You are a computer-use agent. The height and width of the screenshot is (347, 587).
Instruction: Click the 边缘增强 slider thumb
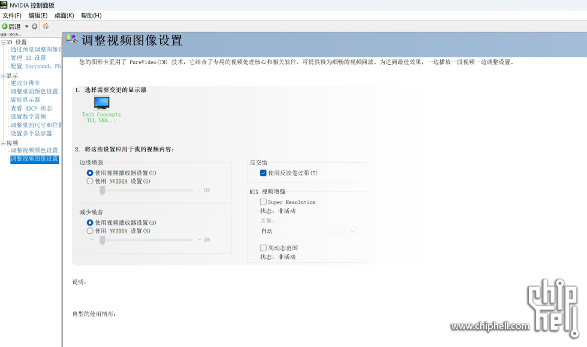click(102, 190)
